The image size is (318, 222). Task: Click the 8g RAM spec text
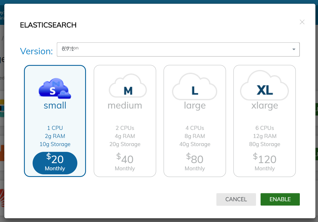(x=195, y=136)
